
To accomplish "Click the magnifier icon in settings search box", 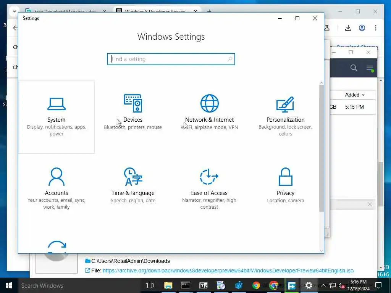I will tap(229, 59).
